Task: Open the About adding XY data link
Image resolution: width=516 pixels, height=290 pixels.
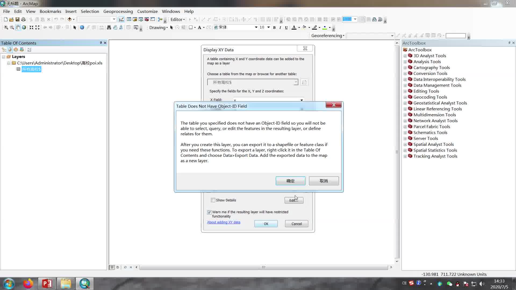Action: [x=224, y=222]
